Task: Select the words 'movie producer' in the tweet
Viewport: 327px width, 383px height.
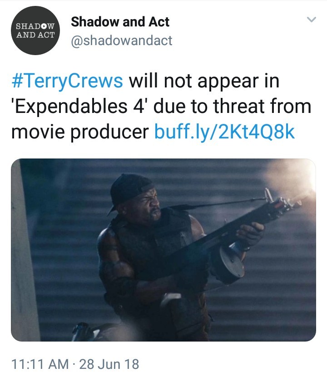Action: pyautogui.click(x=80, y=132)
